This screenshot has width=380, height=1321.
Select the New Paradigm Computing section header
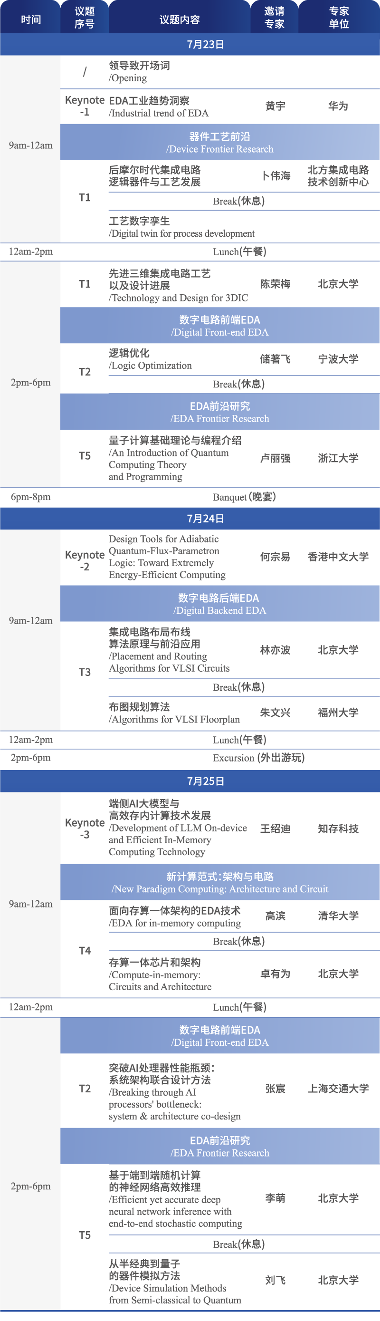(220, 882)
